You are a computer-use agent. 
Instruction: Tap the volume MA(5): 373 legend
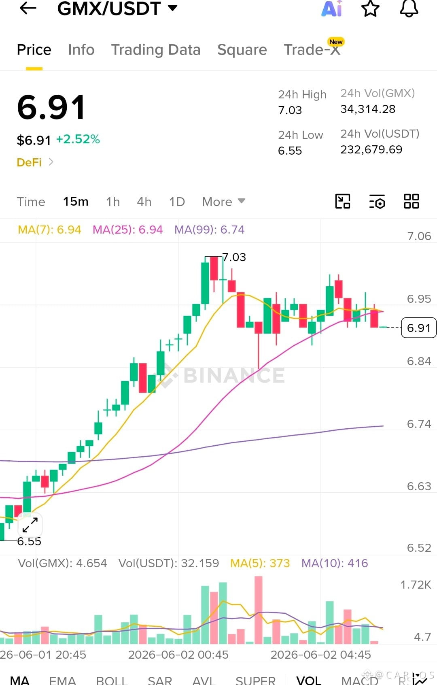pyautogui.click(x=260, y=563)
